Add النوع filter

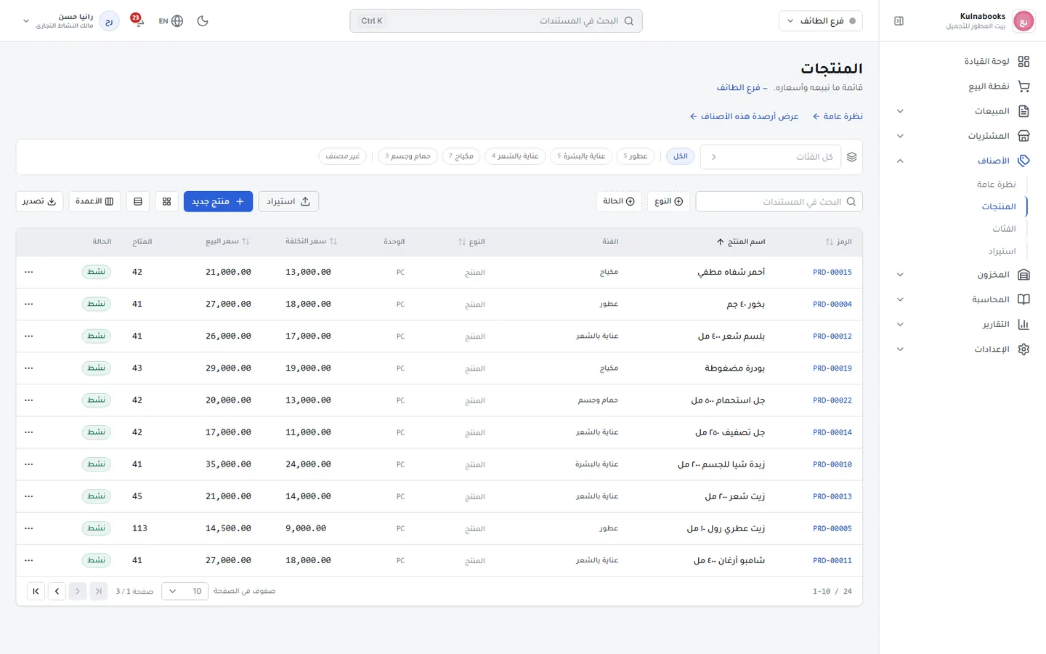[669, 201]
